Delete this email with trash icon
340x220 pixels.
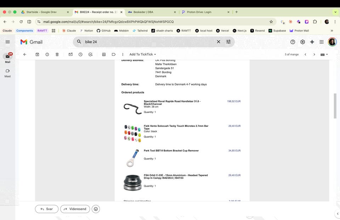(x=57, y=54)
